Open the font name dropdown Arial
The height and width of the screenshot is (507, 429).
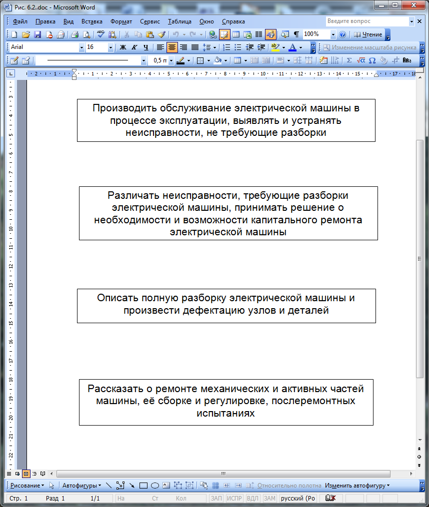click(x=81, y=48)
